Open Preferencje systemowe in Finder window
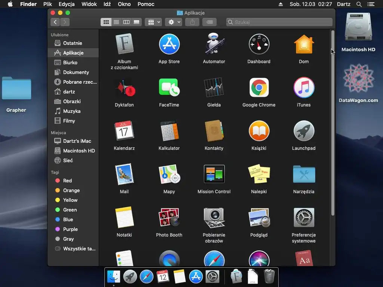The height and width of the screenshot is (287, 383). (304, 217)
